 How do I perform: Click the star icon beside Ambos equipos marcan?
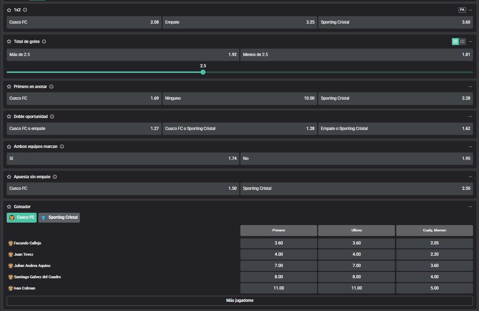pyautogui.click(x=9, y=147)
